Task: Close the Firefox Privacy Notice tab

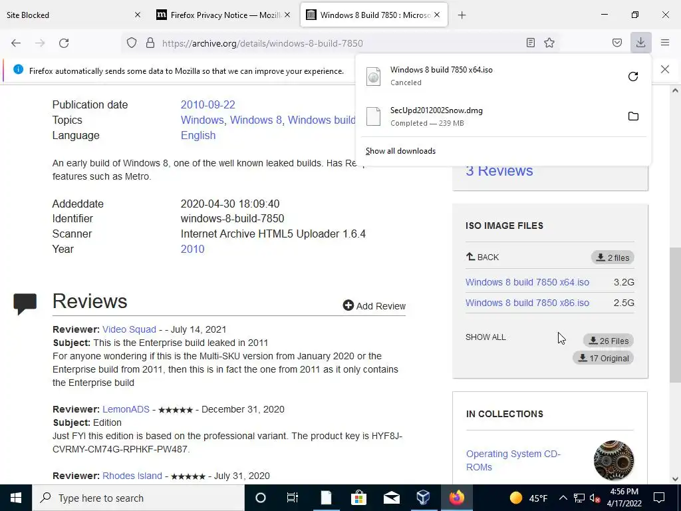Action: pos(287,15)
